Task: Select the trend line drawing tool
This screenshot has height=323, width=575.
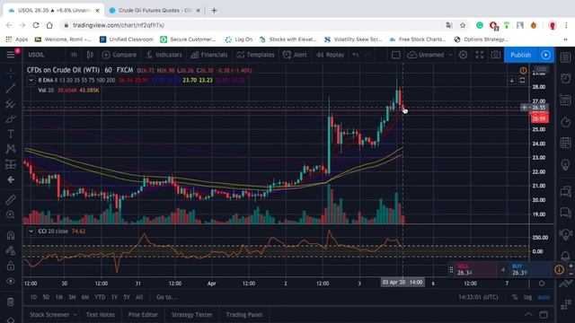Action: 11,88
